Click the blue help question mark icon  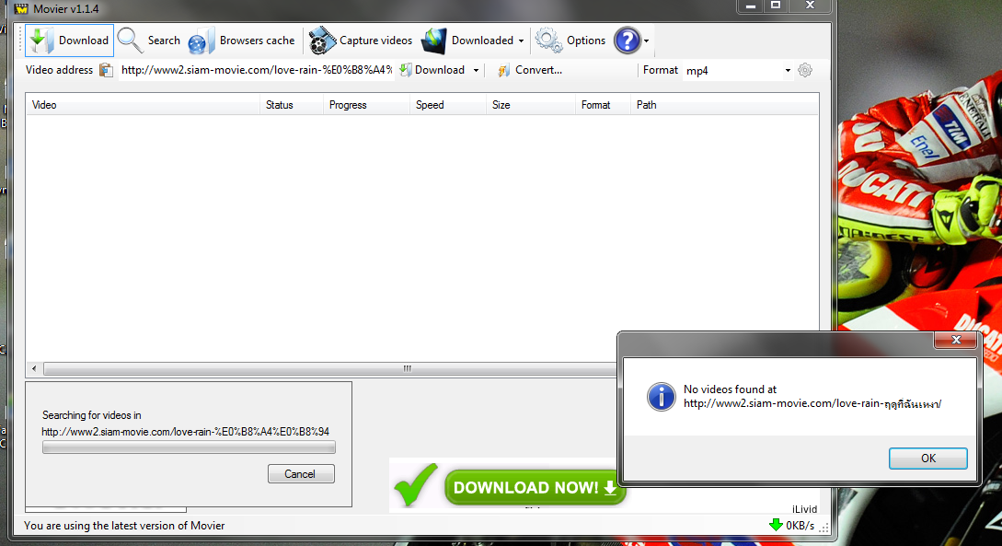point(627,41)
